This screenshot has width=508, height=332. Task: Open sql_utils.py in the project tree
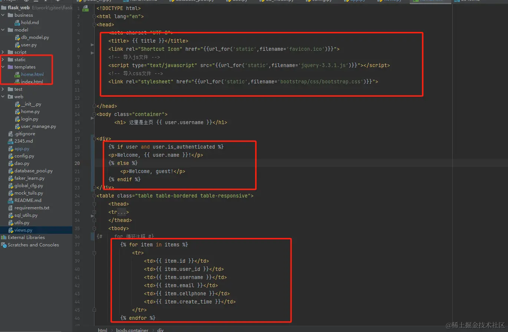26,215
